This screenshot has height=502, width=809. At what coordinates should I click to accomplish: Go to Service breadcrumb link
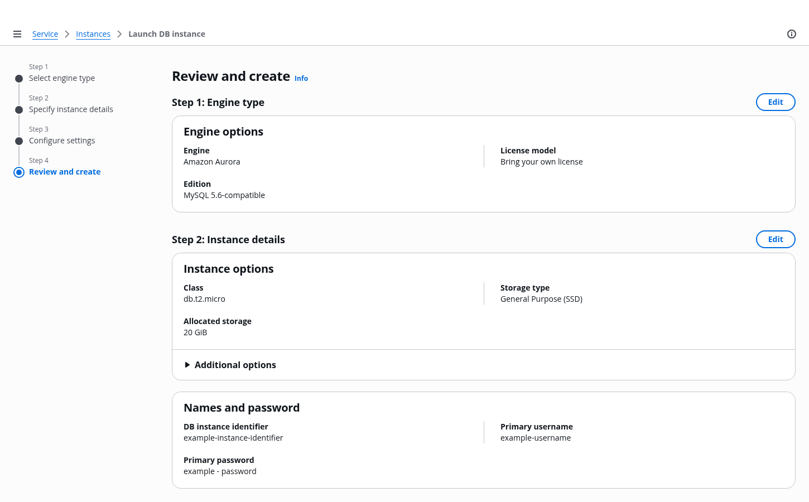tap(45, 34)
